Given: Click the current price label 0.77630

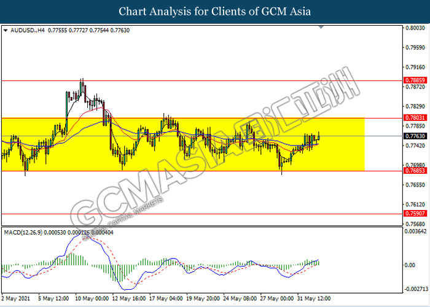Looking at the screenshot, I should point(415,136).
